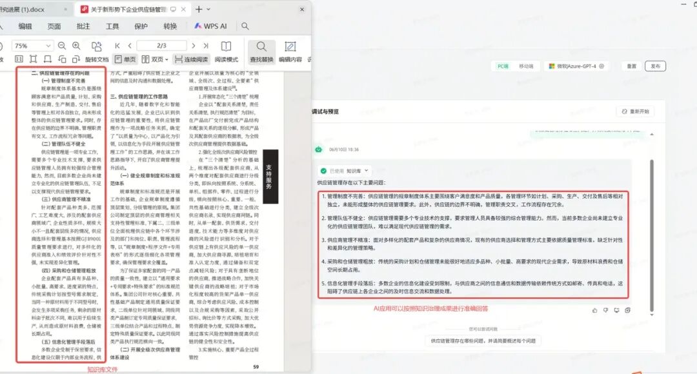Select the 微软Azure-GPT-4 model selector
The height and width of the screenshot is (374, 697).
(576, 66)
